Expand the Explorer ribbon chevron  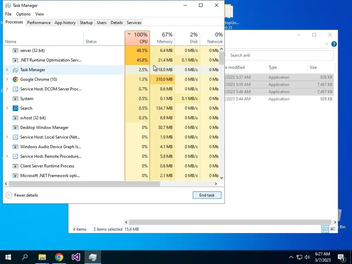click(x=327, y=44)
